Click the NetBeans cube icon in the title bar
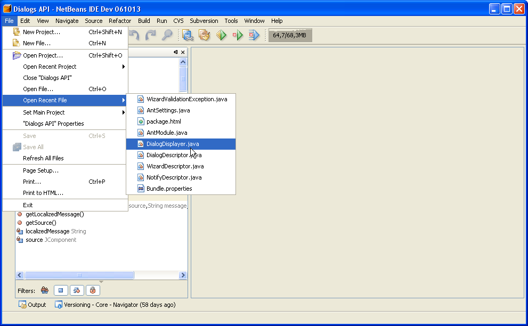This screenshot has width=528, height=326. tap(7, 9)
